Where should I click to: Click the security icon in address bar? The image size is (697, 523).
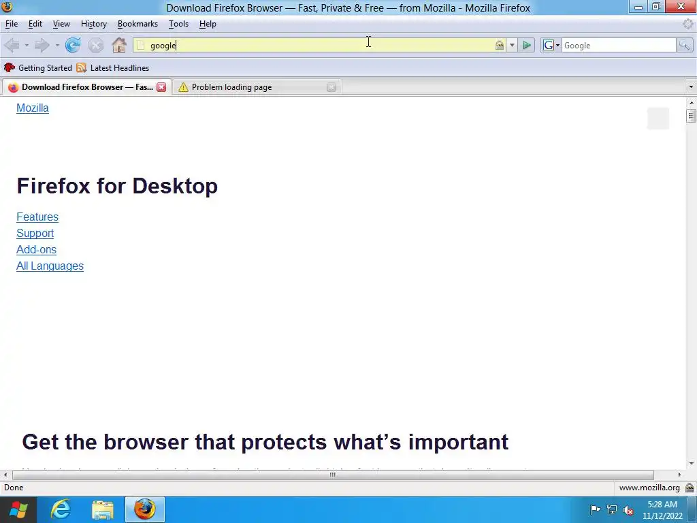[500, 45]
